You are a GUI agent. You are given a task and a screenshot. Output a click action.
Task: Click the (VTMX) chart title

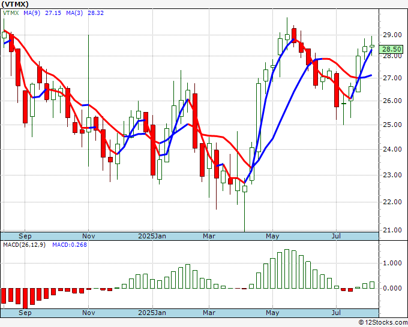[15, 4]
